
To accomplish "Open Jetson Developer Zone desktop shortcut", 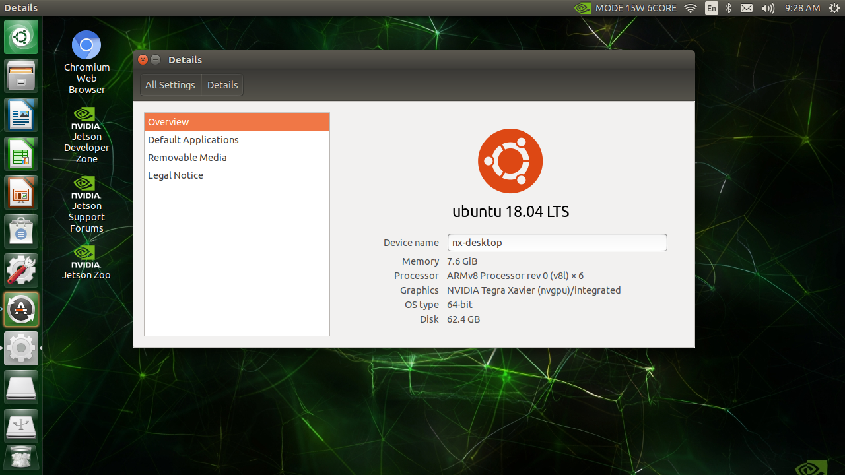I will pyautogui.click(x=86, y=135).
